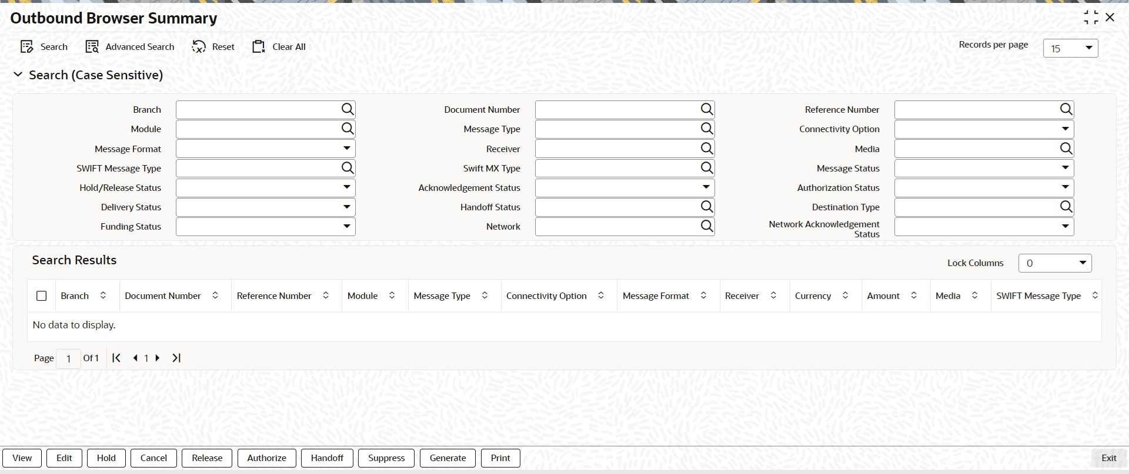Image resolution: width=1129 pixels, height=474 pixels.
Task: Click the Edit button
Action: pyautogui.click(x=64, y=458)
